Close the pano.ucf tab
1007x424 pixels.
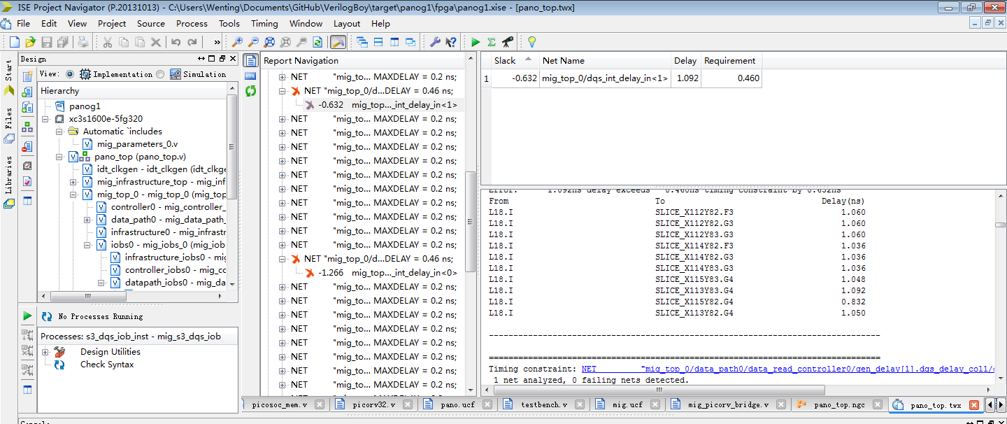[x=487, y=404]
